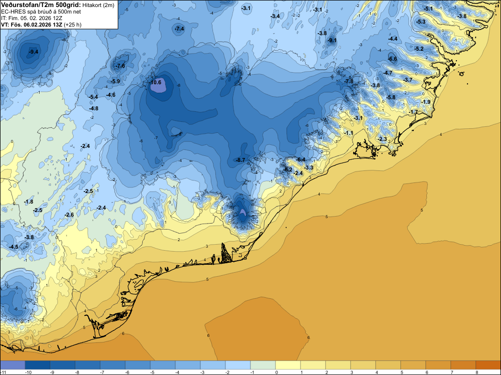Image resolution: width=501 pixels, height=375 pixels.
Task: Select the -1.9 temperature label
Action: 426,102
